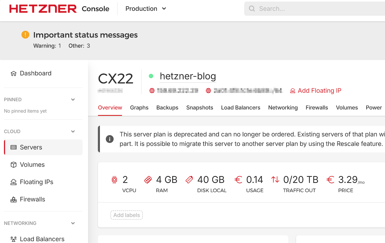Screen dimensions: 385x243
Task: Collapse the Cloud section chevron
Action: click(x=73, y=131)
